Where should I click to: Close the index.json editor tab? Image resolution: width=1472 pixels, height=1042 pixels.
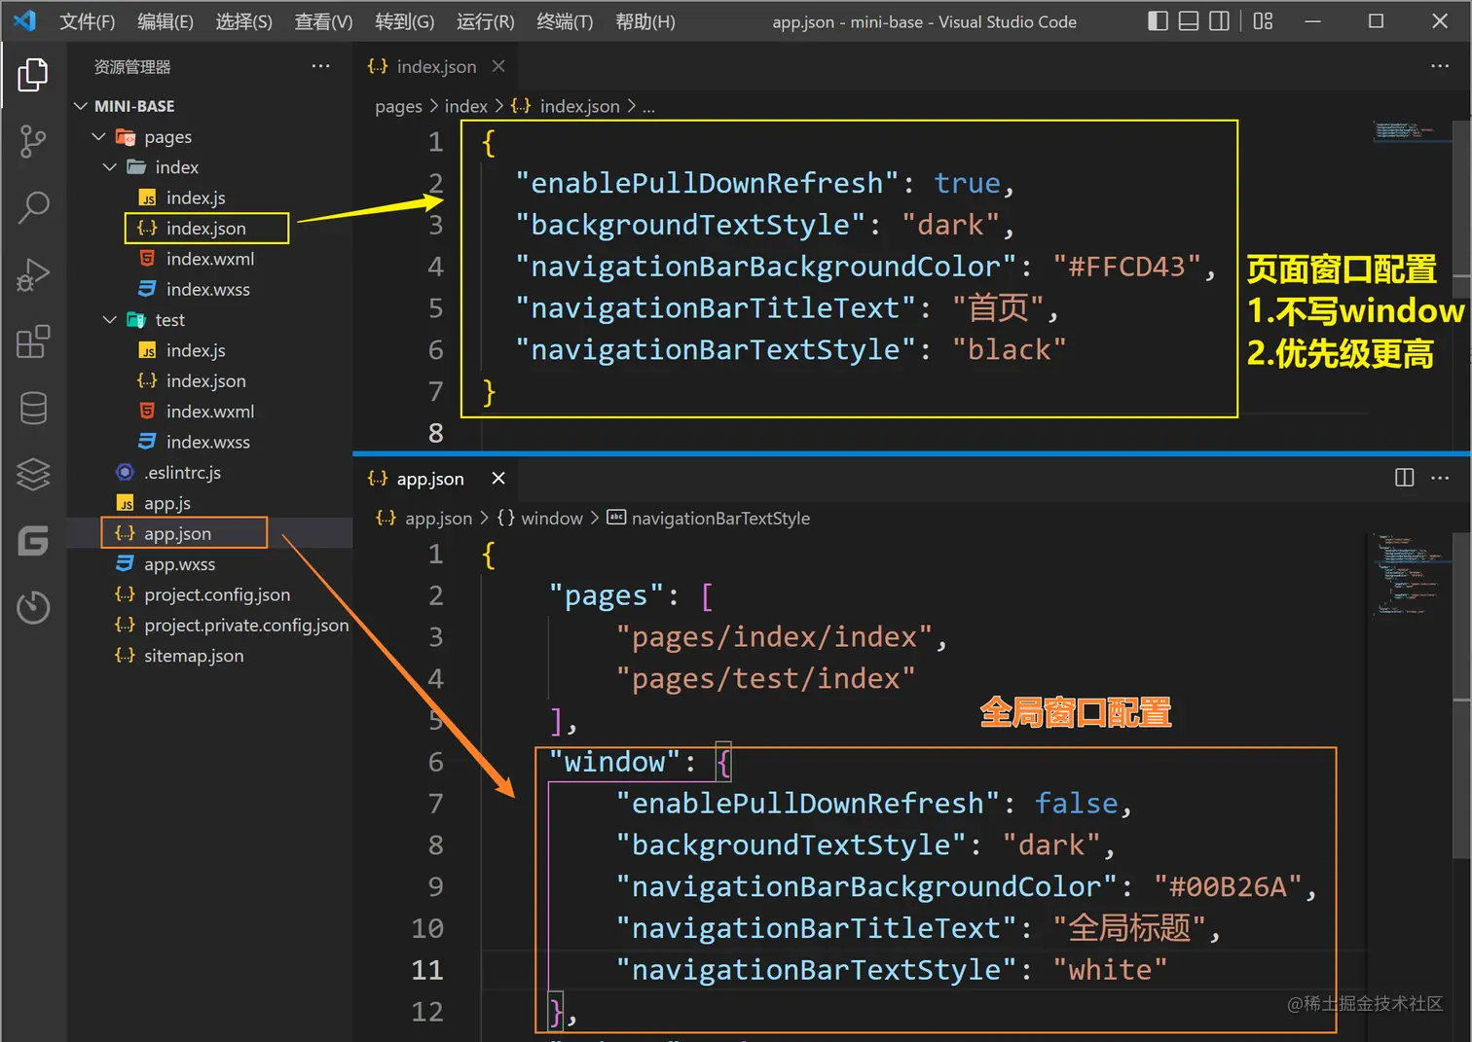[x=498, y=66]
